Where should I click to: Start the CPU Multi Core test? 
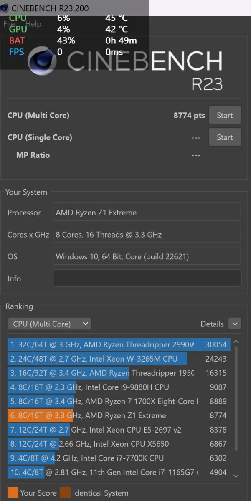(x=225, y=116)
